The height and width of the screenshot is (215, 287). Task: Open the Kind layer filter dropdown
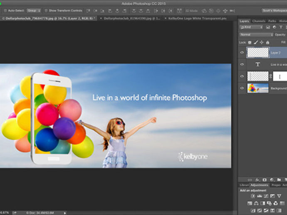point(251,27)
